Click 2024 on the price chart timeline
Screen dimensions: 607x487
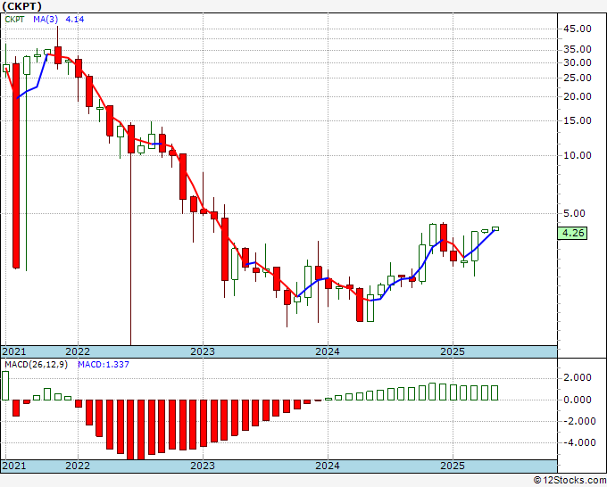(328, 351)
